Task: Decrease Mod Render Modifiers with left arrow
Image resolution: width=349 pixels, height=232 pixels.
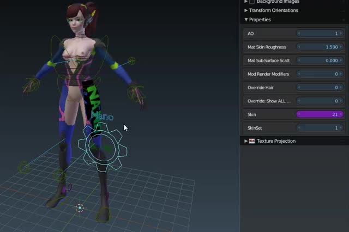Action: (299, 74)
